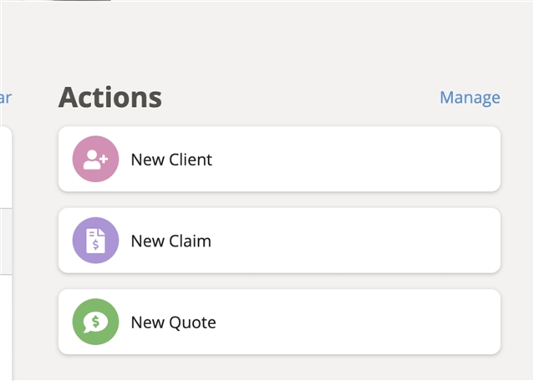Click the folded corner of the claim document icon
Image resolution: width=534 pixels, height=381 pixels.
tap(101, 232)
